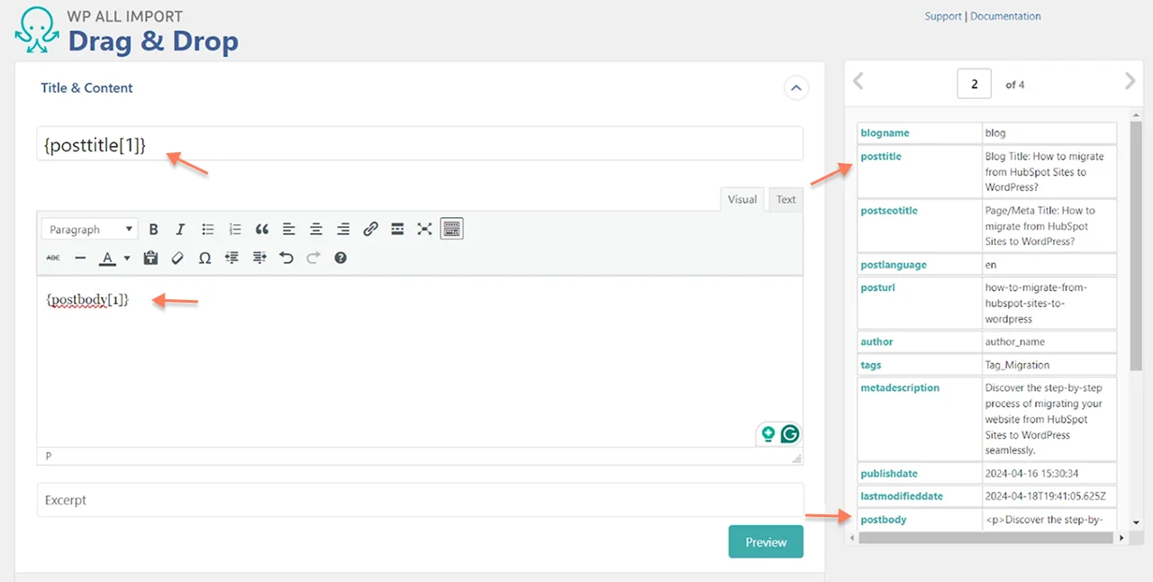
Task: Click the editor resize handle corner
Action: pyautogui.click(x=796, y=459)
